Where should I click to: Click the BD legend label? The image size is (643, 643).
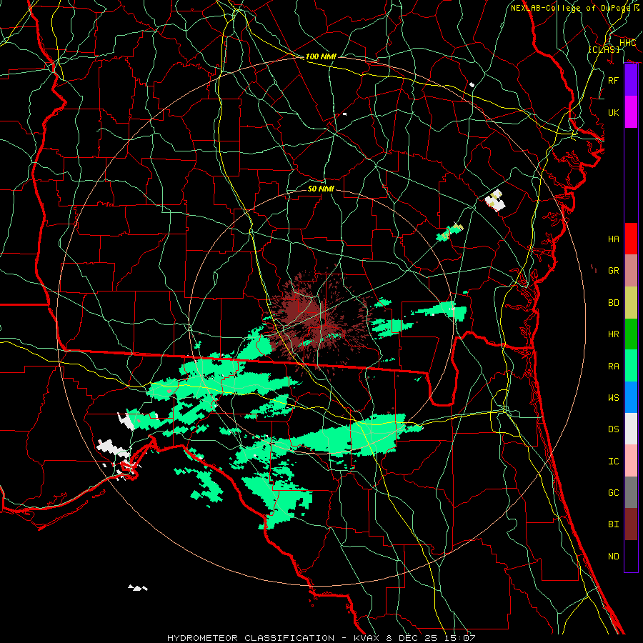[614, 303]
